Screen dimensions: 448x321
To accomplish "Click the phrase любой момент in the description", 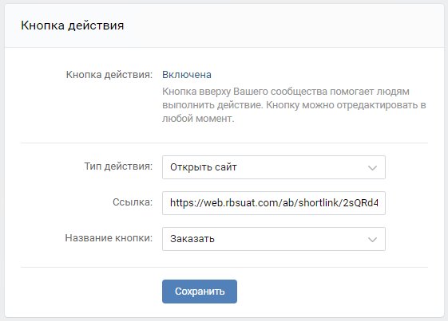I will pyautogui.click(x=197, y=119).
